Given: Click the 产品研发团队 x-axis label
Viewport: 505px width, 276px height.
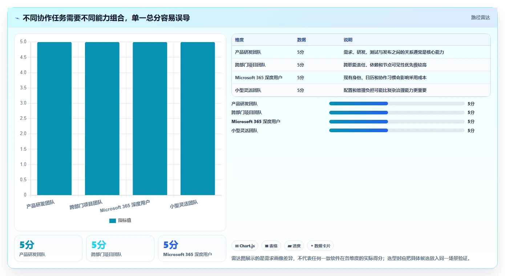Looking at the screenshot, I should click(x=40, y=204).
